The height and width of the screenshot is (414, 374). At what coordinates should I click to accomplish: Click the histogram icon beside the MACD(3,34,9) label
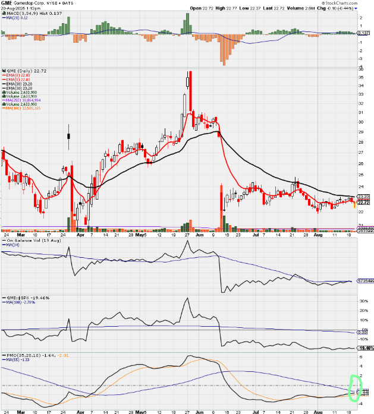click(4, 13)
